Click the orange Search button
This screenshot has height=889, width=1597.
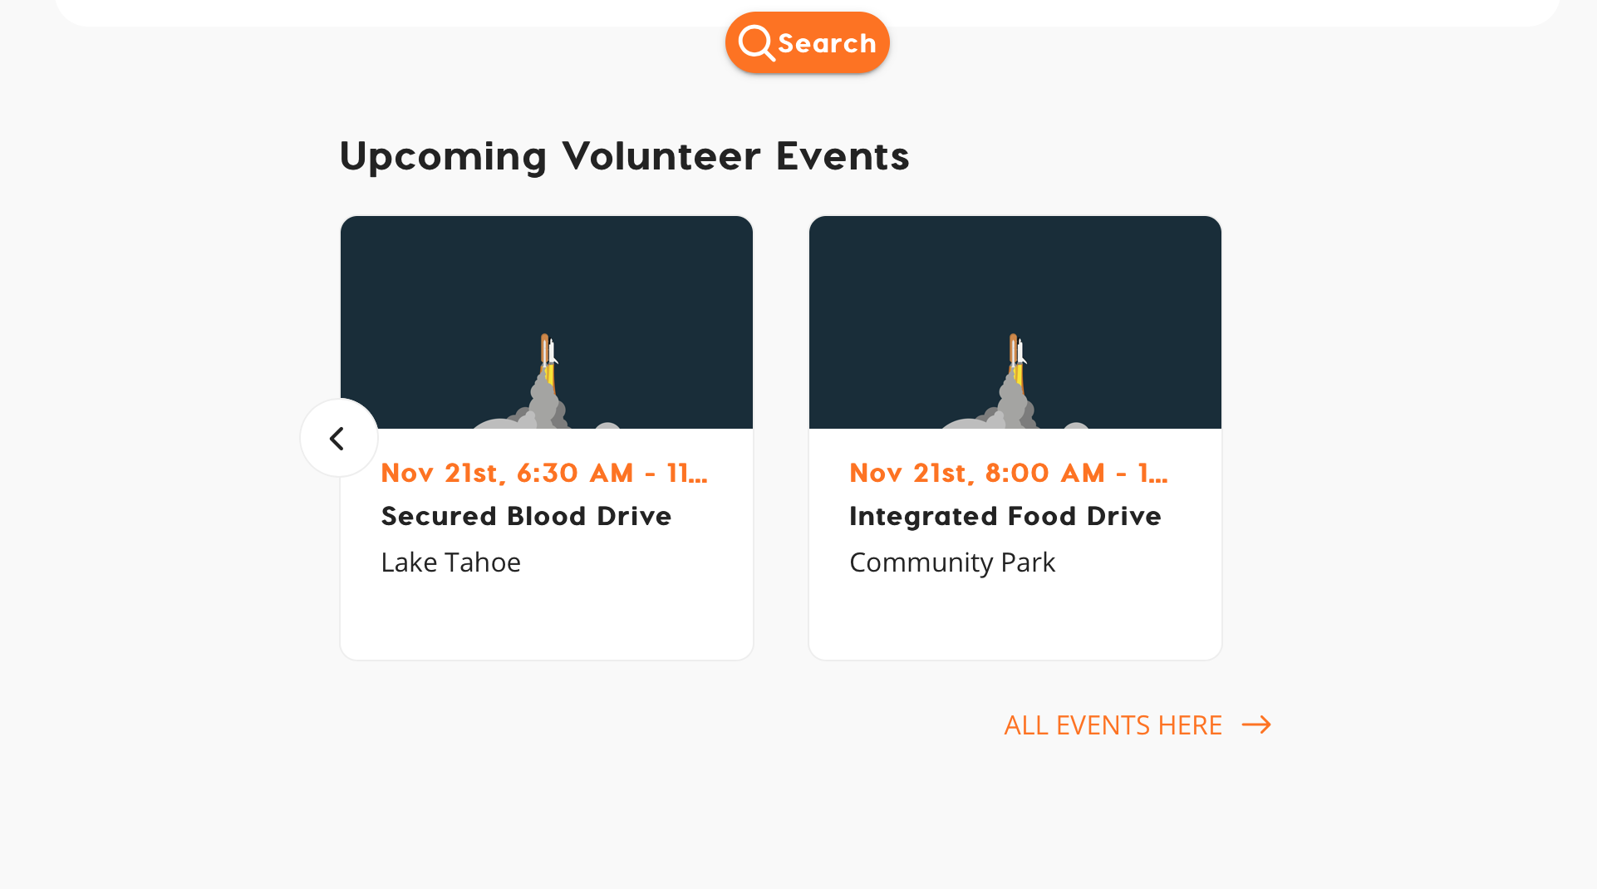807,42
